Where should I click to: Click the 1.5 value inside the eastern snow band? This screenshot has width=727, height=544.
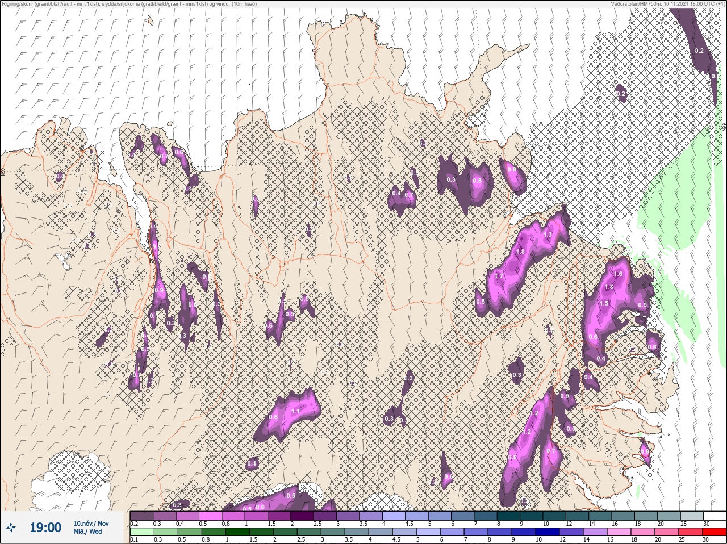pyautogui.click(x=604, y=303)
